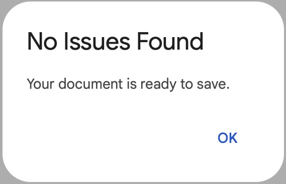Screen dimensions: 286x184
Task: Click the 'Your document is ready to save.' message
Action: click(x=128, y=84)
